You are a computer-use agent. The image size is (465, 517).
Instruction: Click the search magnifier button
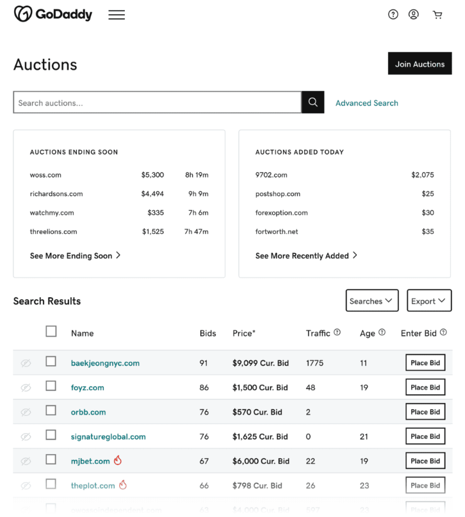coord(313,103)
